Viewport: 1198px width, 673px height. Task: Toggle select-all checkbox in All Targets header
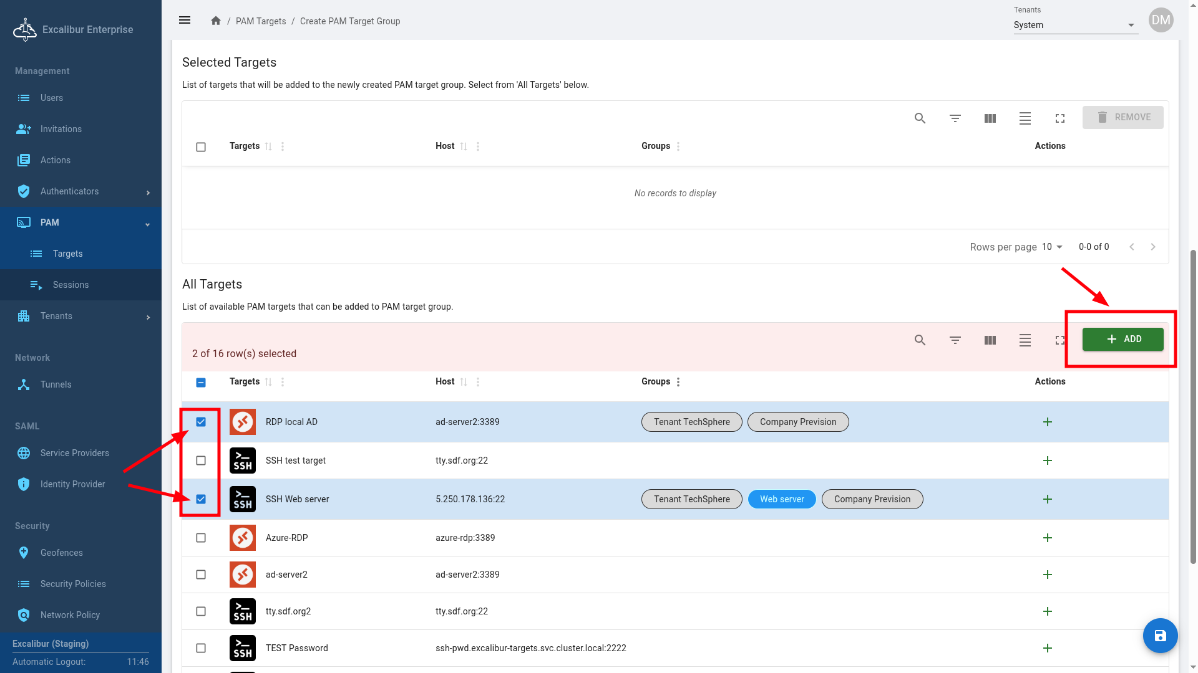[201, 383]
